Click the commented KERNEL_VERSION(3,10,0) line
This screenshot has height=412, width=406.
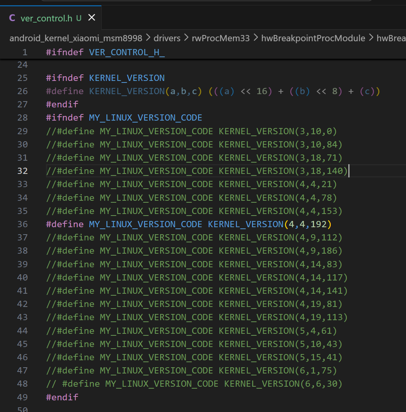point(191,131)
